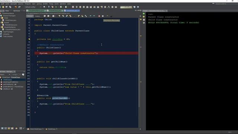Screen dimensions: 238x134
Task: Select ClassInheritance.java in the Projects tree
Action: pos(13,29)
